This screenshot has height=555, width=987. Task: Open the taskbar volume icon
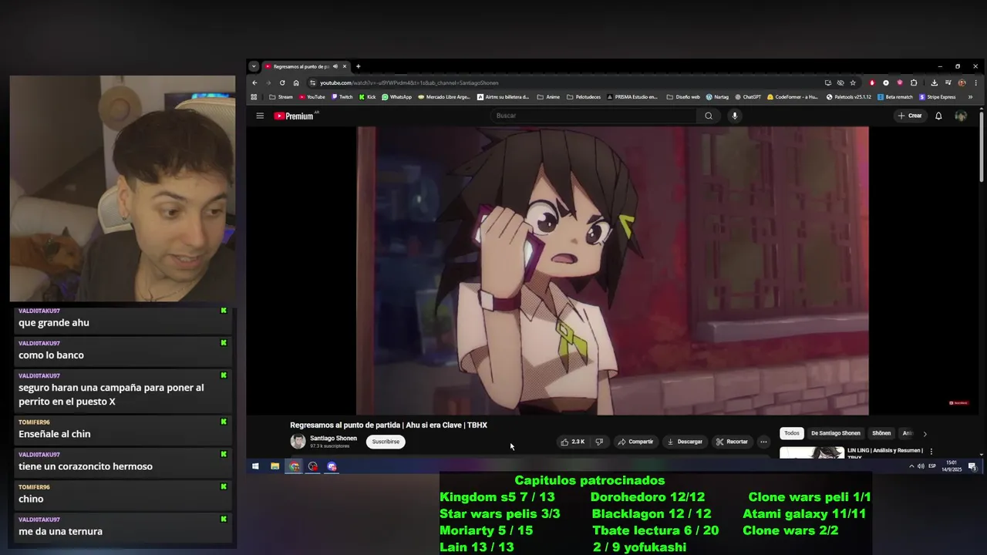point(921,466)
